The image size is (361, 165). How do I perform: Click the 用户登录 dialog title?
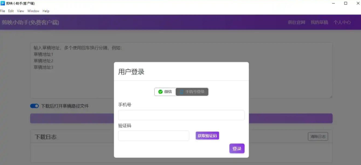[x=131, y=72]
